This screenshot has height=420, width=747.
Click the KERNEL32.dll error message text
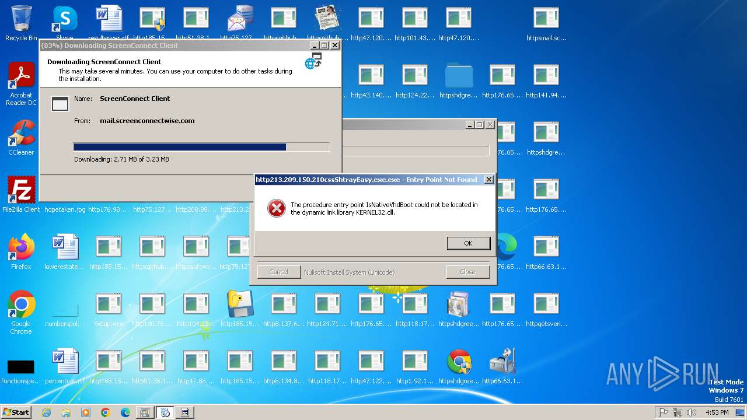tap(384, 208)
